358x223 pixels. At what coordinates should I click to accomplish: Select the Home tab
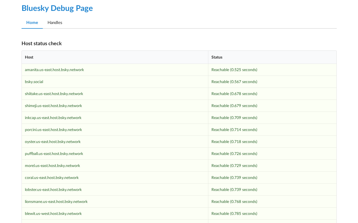pyautogui.click(x=32, y=23)
